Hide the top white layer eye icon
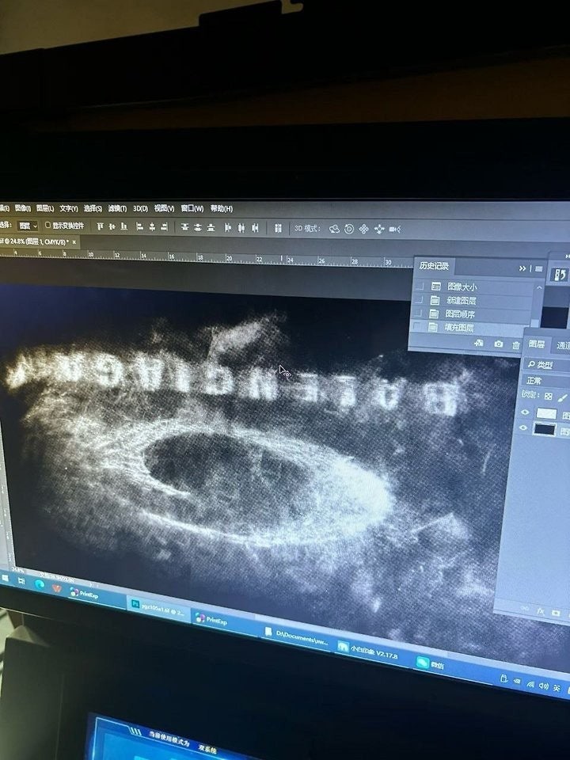The image size is (570, 760). tap(525, 412)
